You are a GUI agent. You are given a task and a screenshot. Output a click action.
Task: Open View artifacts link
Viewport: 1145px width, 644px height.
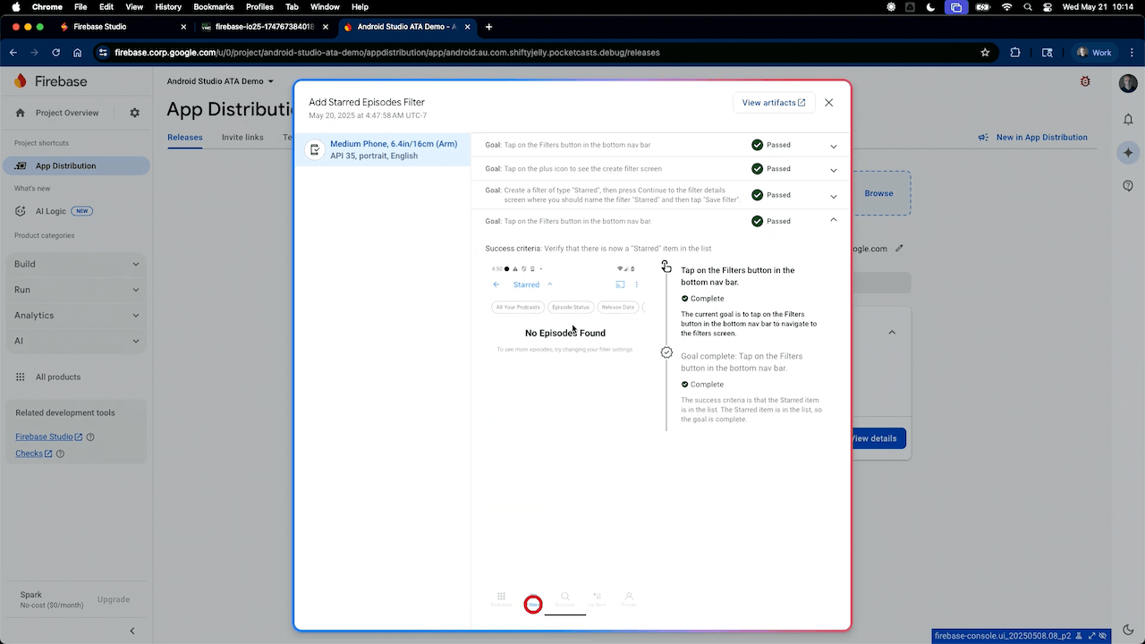point(774,103)
